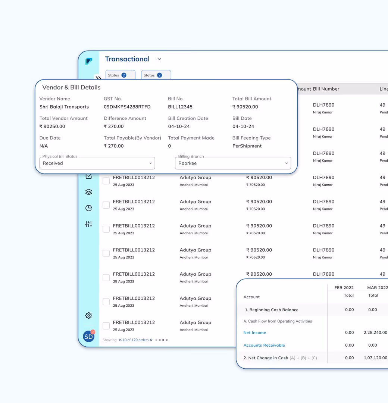Open the checkmark tasks icon in the sidebar
388x403 pixels.
[89, 176]
